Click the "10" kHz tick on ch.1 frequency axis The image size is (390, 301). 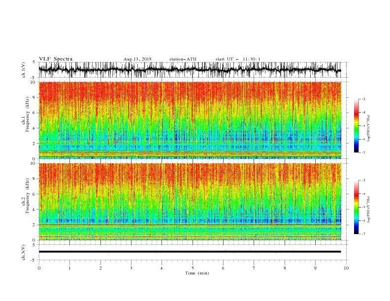point(33,82)
